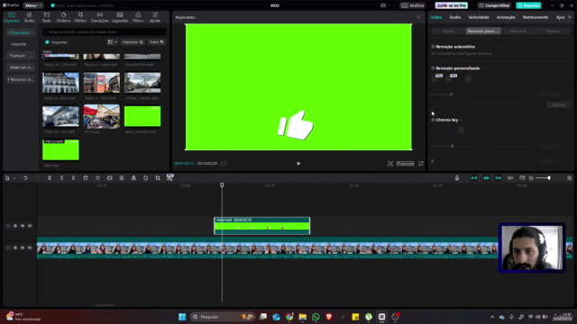Hide the main video track with eye icon

pyautogui.click(x=23, y=247)
